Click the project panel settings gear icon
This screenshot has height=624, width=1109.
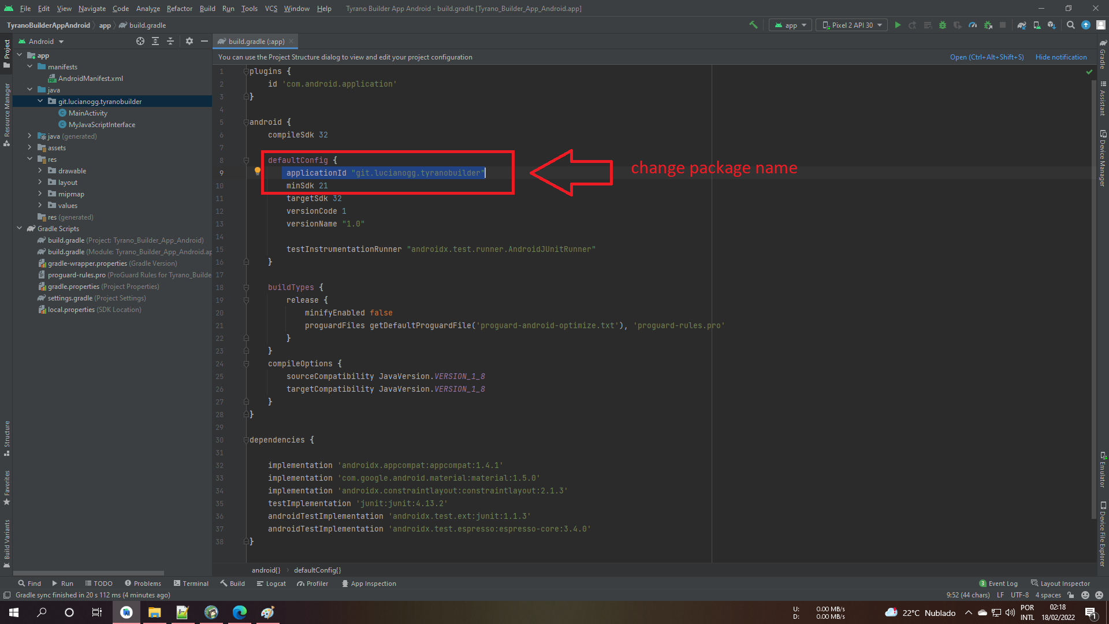[x=189, y=41]
